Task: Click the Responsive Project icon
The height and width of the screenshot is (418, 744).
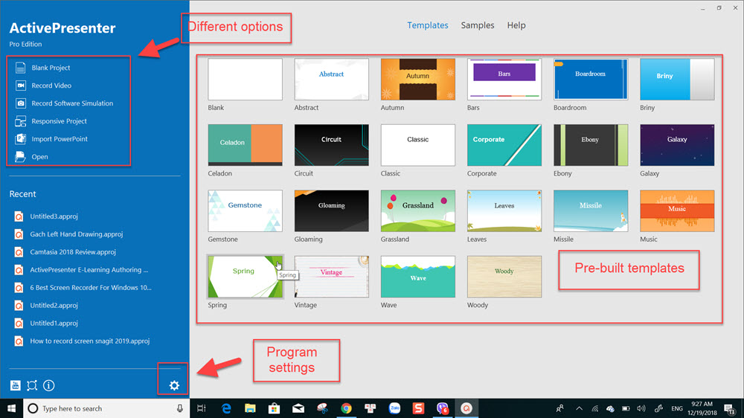Action: click(20, 121)
